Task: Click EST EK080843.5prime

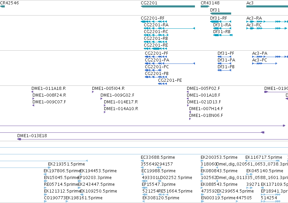Action: click(x=202, y=174)
